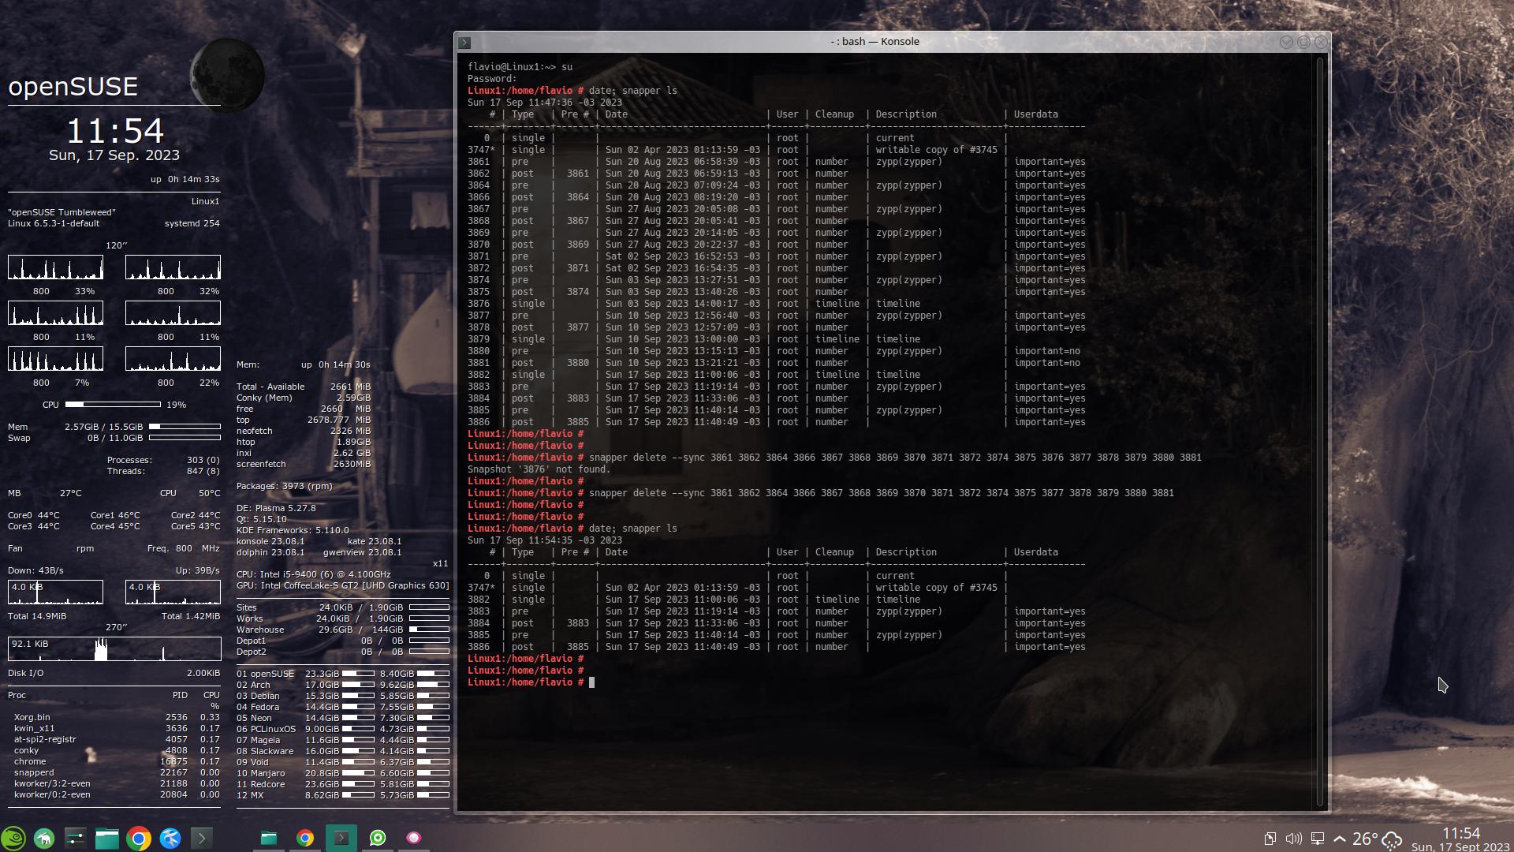Expand hidden system tray icons arrow
This screenshot has height=852, width=1514.
[1340, 839]
